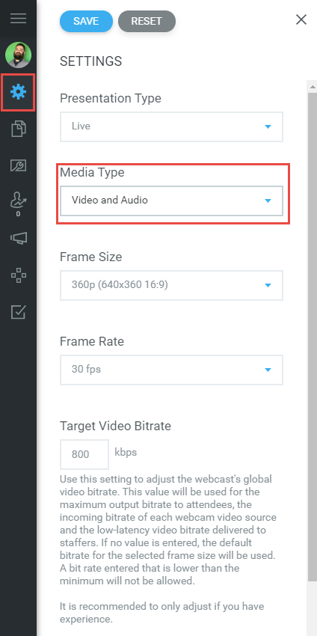Save the settings
The height and width of the screenshot is (636, 317).
pyautogui.click(x=86, y=21)
